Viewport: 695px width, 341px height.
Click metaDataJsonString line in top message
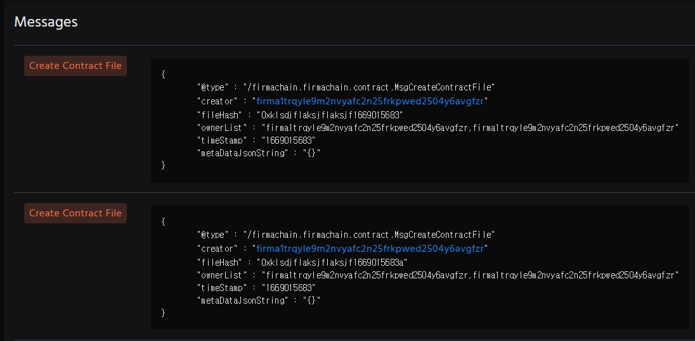pos(259,153)
